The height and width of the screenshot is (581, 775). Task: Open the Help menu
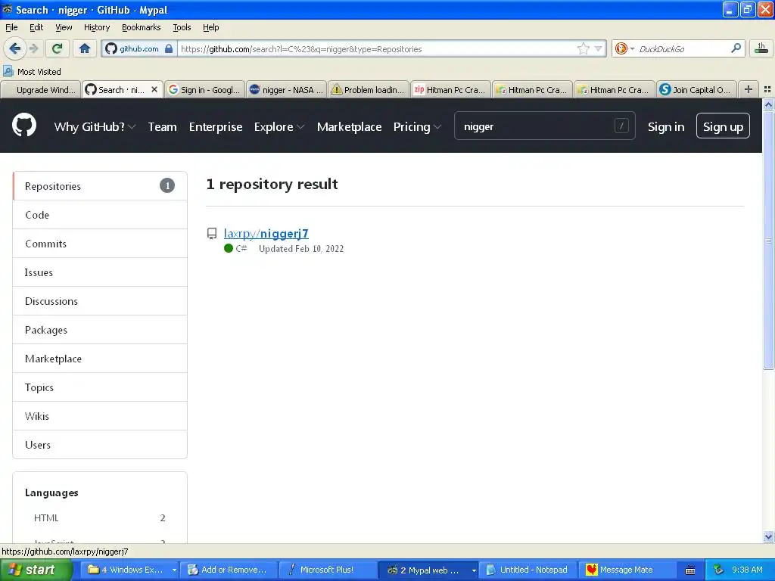point(211,27)
